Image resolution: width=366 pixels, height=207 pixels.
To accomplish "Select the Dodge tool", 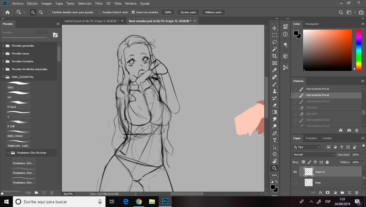I will [274, 126].
